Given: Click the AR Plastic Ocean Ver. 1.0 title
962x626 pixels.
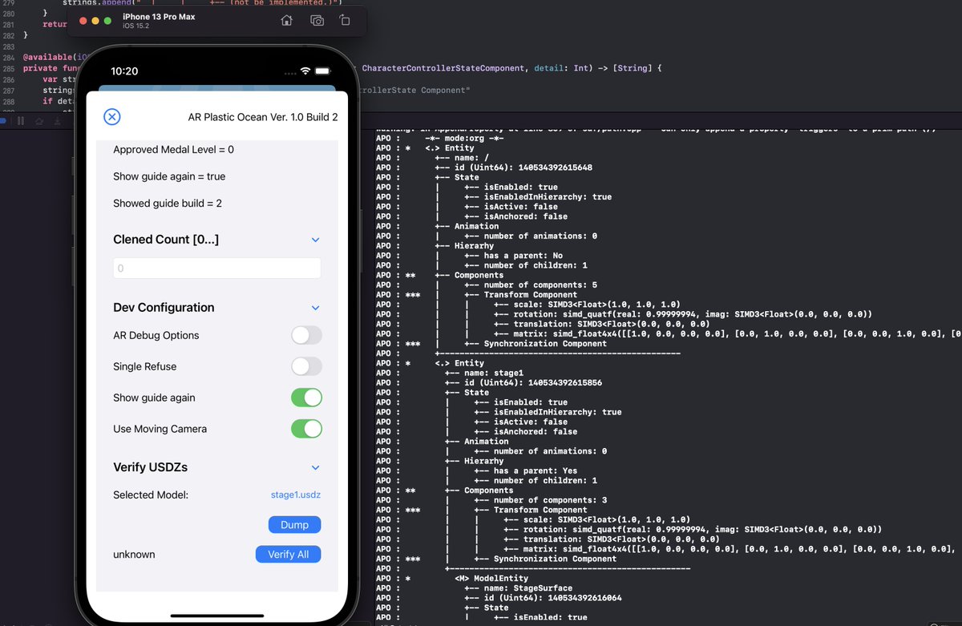Looking at the screenshot, I should pos(263,117).
